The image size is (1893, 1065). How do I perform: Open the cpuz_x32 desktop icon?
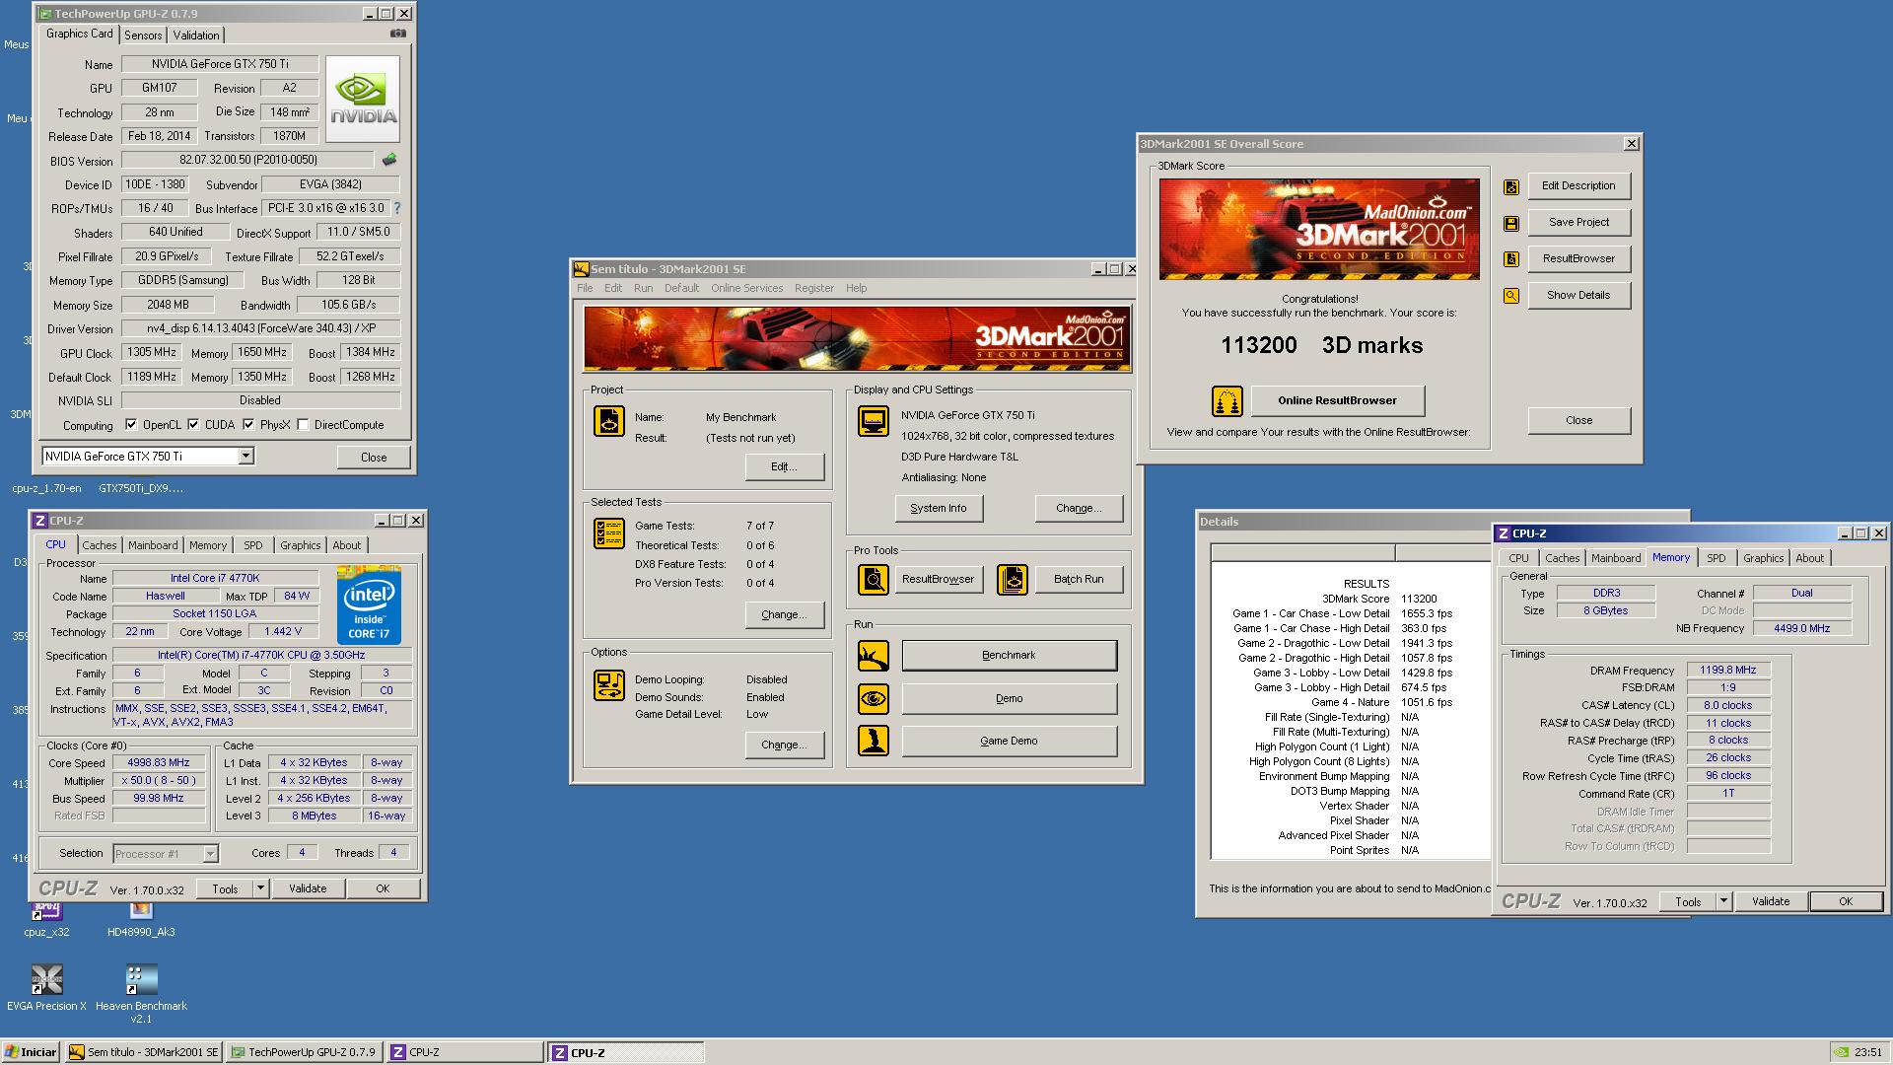pos(46,911)
